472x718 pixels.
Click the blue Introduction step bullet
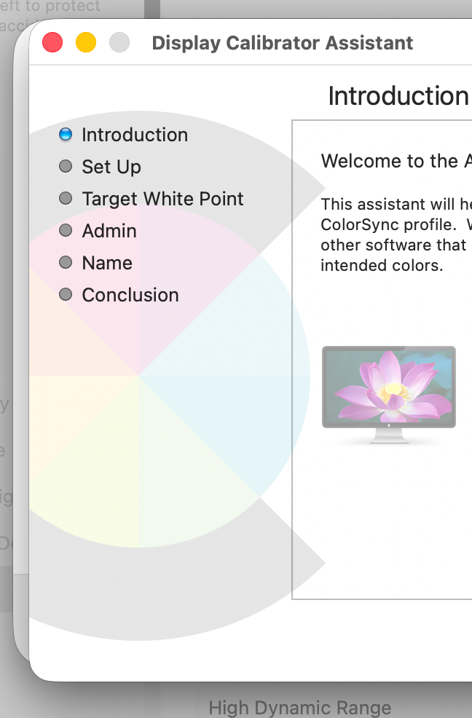(x=66, y=134)
